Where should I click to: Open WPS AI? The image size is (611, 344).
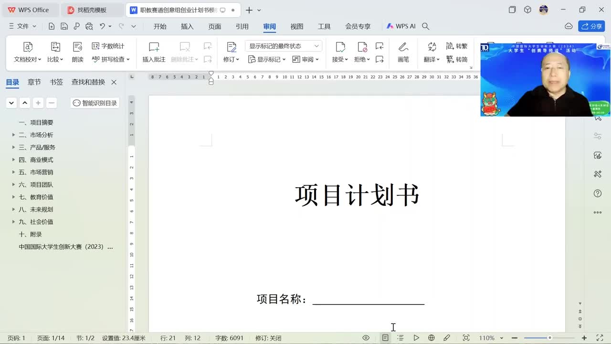tap(401, 26)
